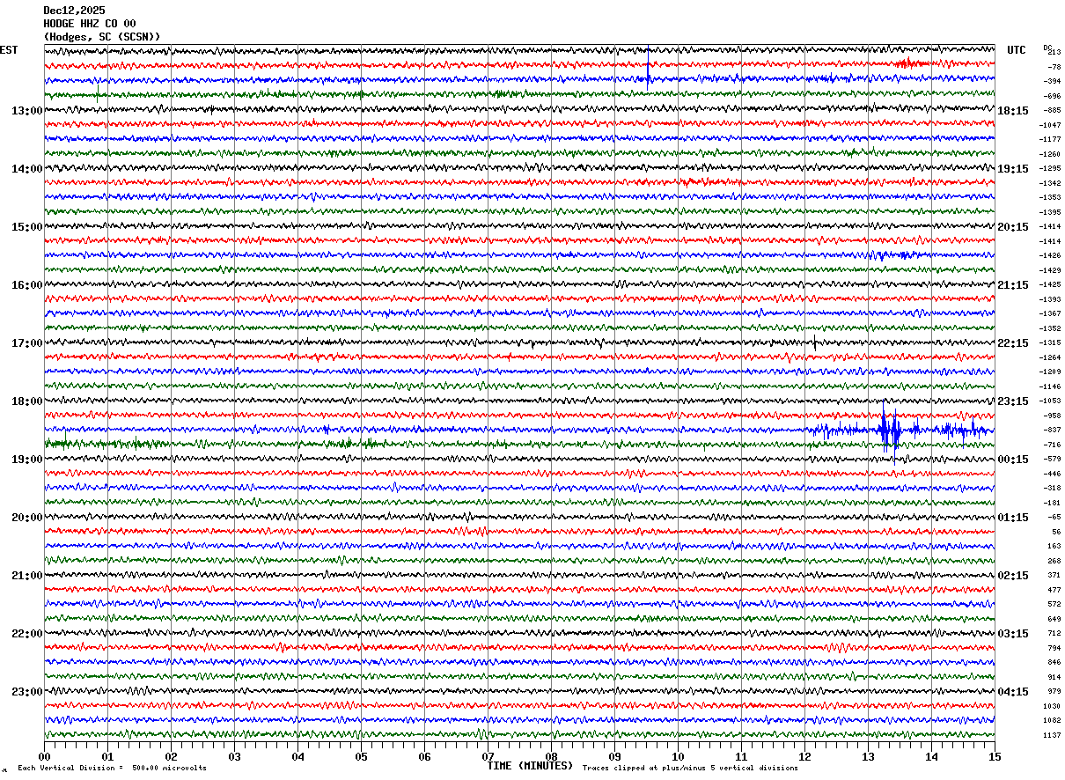Click the 07 minute tick on the bottom axis
This screenshot has width=1065, height=780.
click(x=488, y=757)
